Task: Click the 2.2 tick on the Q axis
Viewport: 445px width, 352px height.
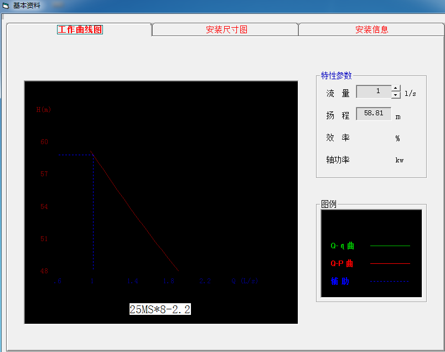Action: pos(205,281)
